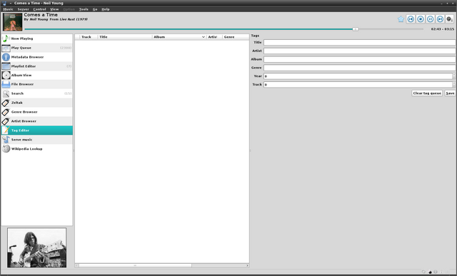457x276 pixels.
Task: Click the Neil Young artist photo
Action: (x=36, y=247)
